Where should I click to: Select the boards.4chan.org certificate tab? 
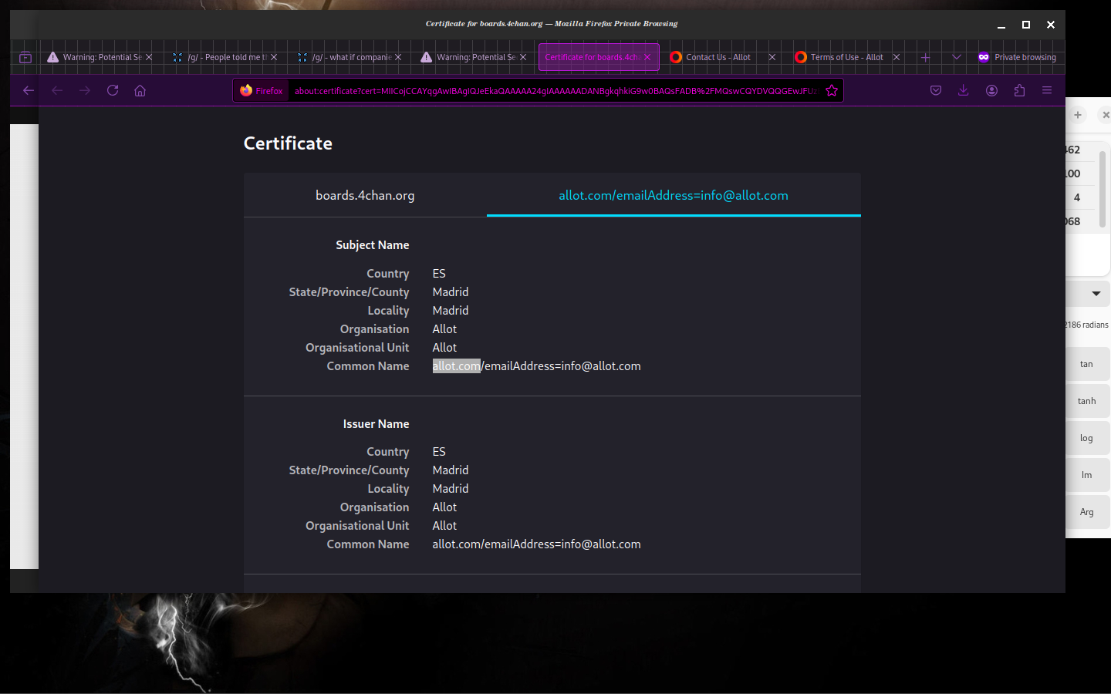pyautogui.click(x=365, y=195)
